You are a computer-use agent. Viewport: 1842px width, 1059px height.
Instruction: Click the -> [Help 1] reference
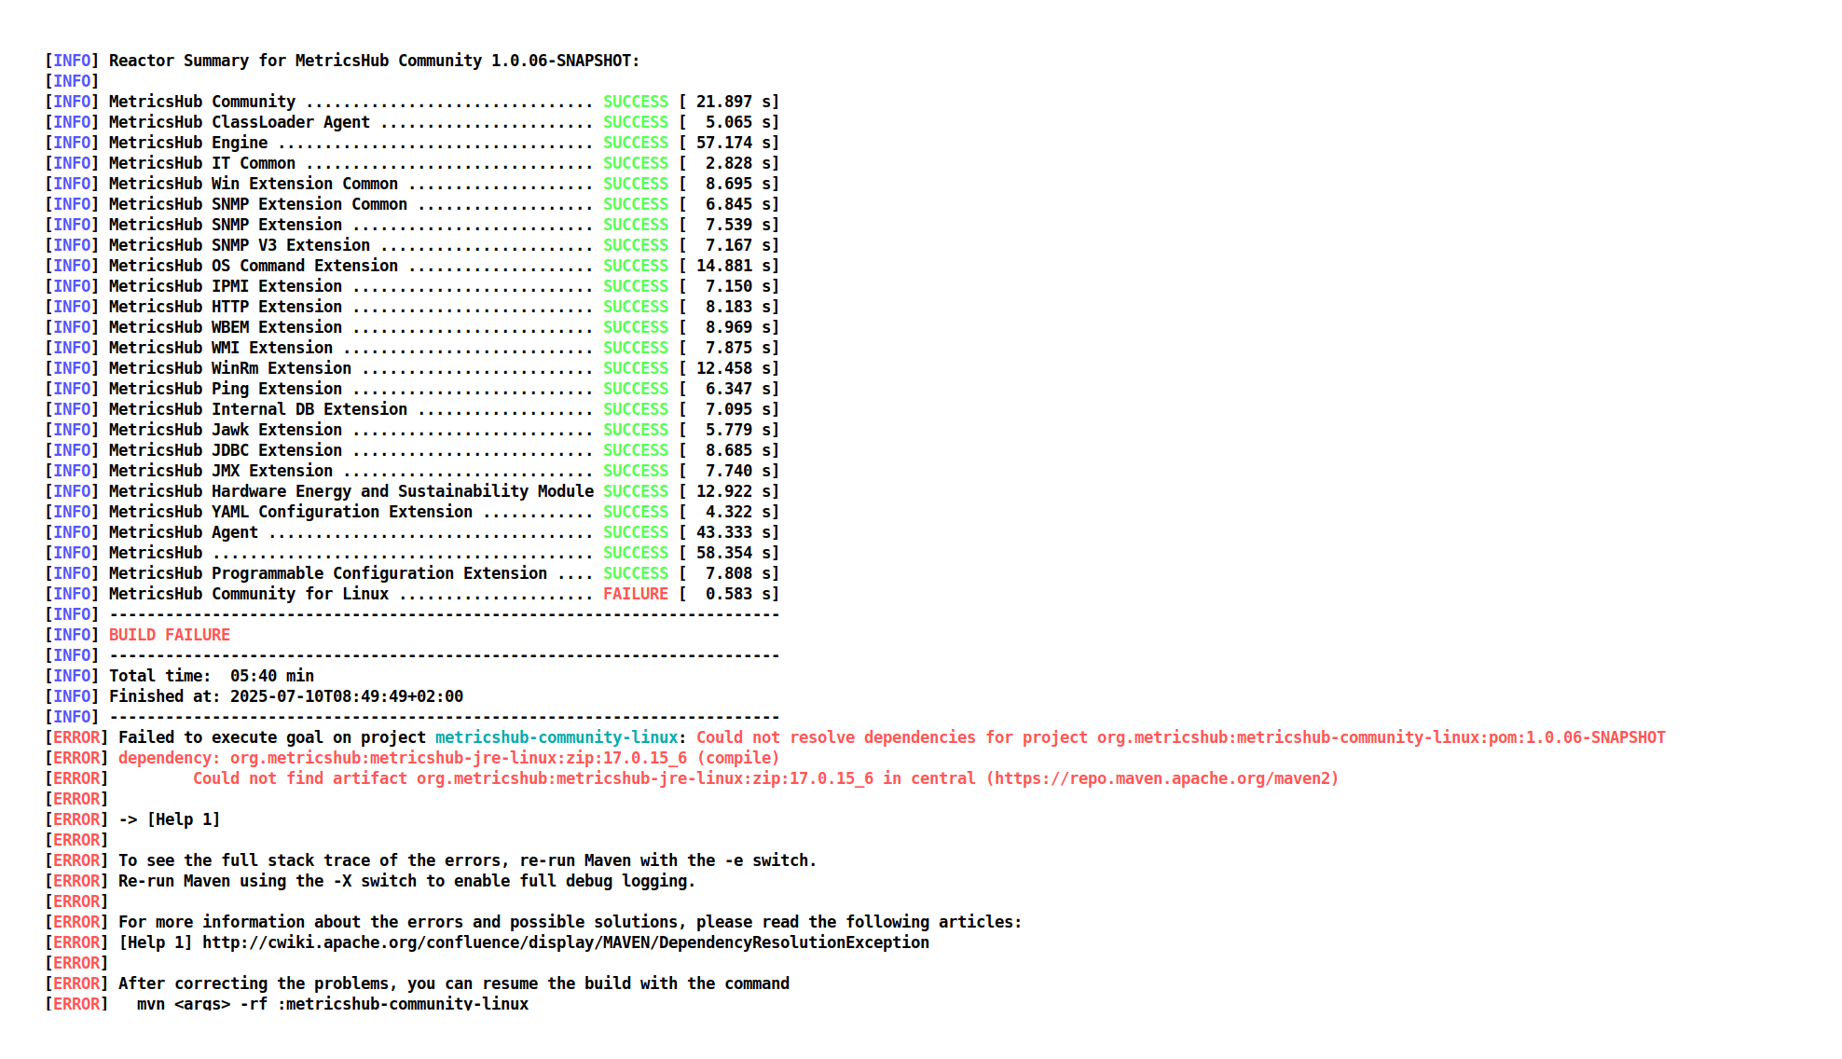tap(169, 819)
